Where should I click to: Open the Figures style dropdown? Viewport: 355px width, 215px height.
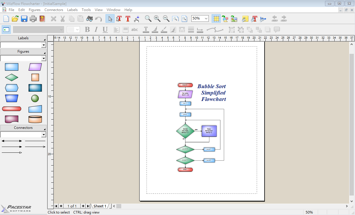click(44, 58)
